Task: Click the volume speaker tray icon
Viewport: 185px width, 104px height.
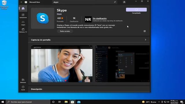Action: click(x=168, y=102)
